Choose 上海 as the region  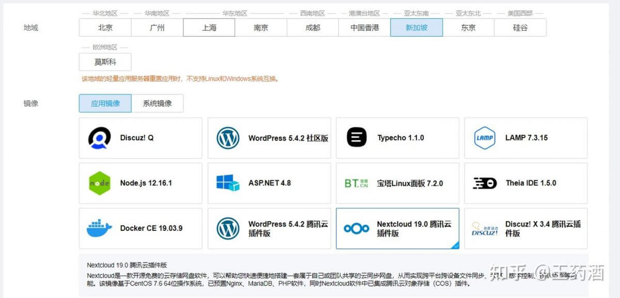point(209,28)
